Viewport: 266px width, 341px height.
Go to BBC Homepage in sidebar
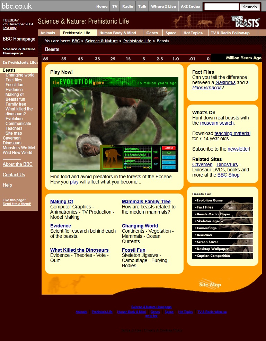(19, 39)
